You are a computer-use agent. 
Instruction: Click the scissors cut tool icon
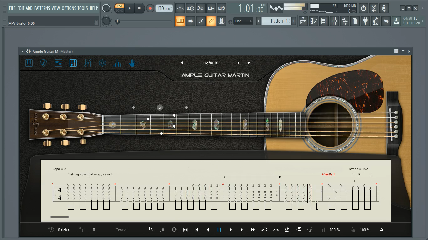pyautogui.click(x=374, y=8)
